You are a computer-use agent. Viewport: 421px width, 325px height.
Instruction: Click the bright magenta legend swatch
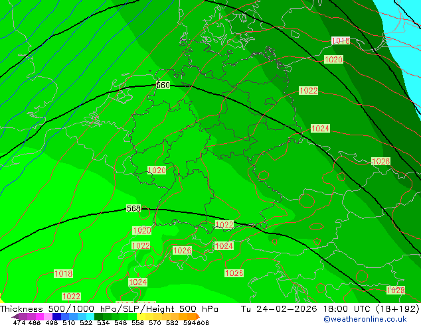pyautogui.click(x=40, y=316)
